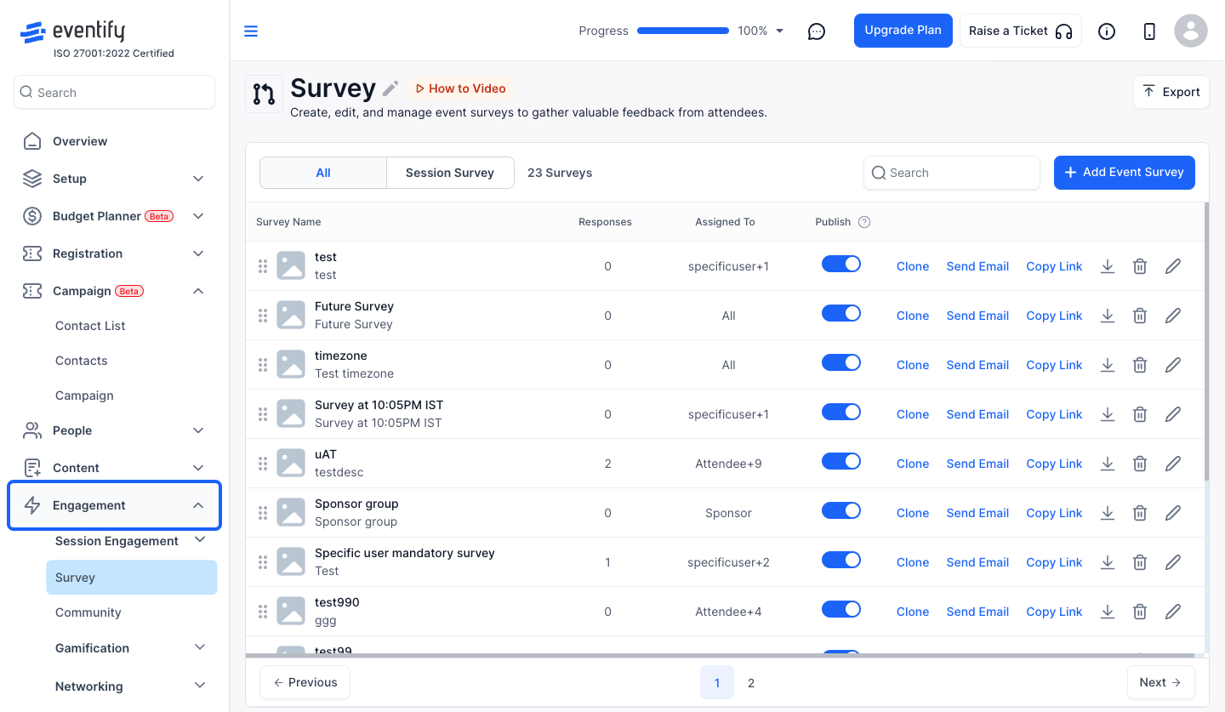The image size is (1225, 712).
Task: Switch to the Session Survey tab
Action: 450,173
